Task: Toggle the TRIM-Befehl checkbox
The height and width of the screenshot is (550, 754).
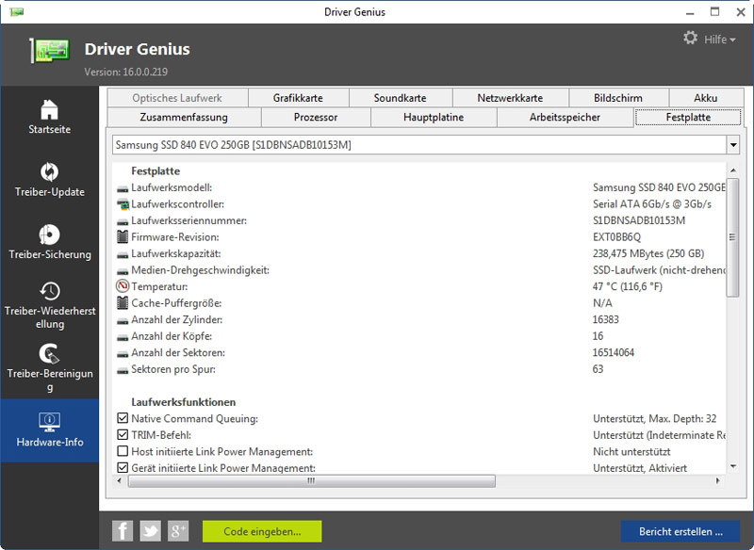Action: click(123, 435)
